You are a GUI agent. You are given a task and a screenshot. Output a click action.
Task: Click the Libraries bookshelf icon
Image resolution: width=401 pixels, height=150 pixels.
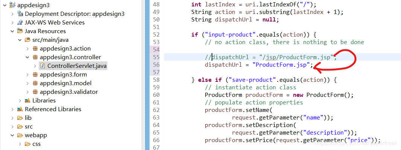[x=27, y=101]
